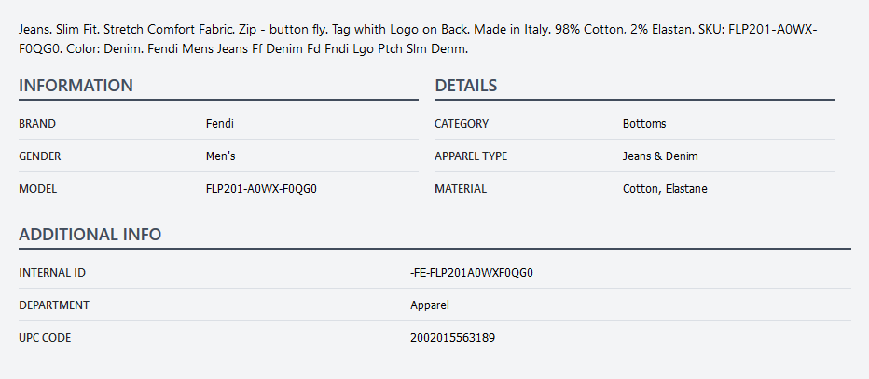Click model number FLP201-A0WX-F0QG0
Image resolution: width=869 pixels, height=379 pixels.
(261, 188)
